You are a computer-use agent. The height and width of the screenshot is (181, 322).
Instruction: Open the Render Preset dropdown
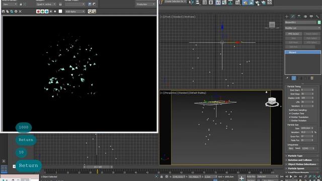[75, 4]
